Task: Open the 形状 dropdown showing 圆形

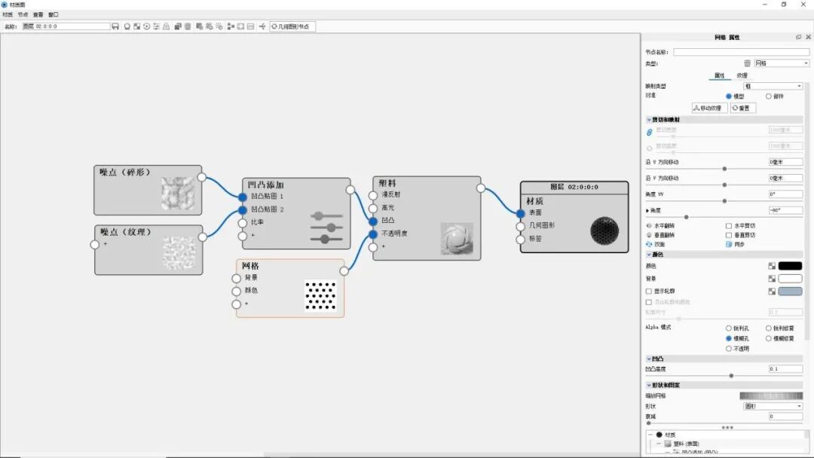Action: tap(776, 405)
